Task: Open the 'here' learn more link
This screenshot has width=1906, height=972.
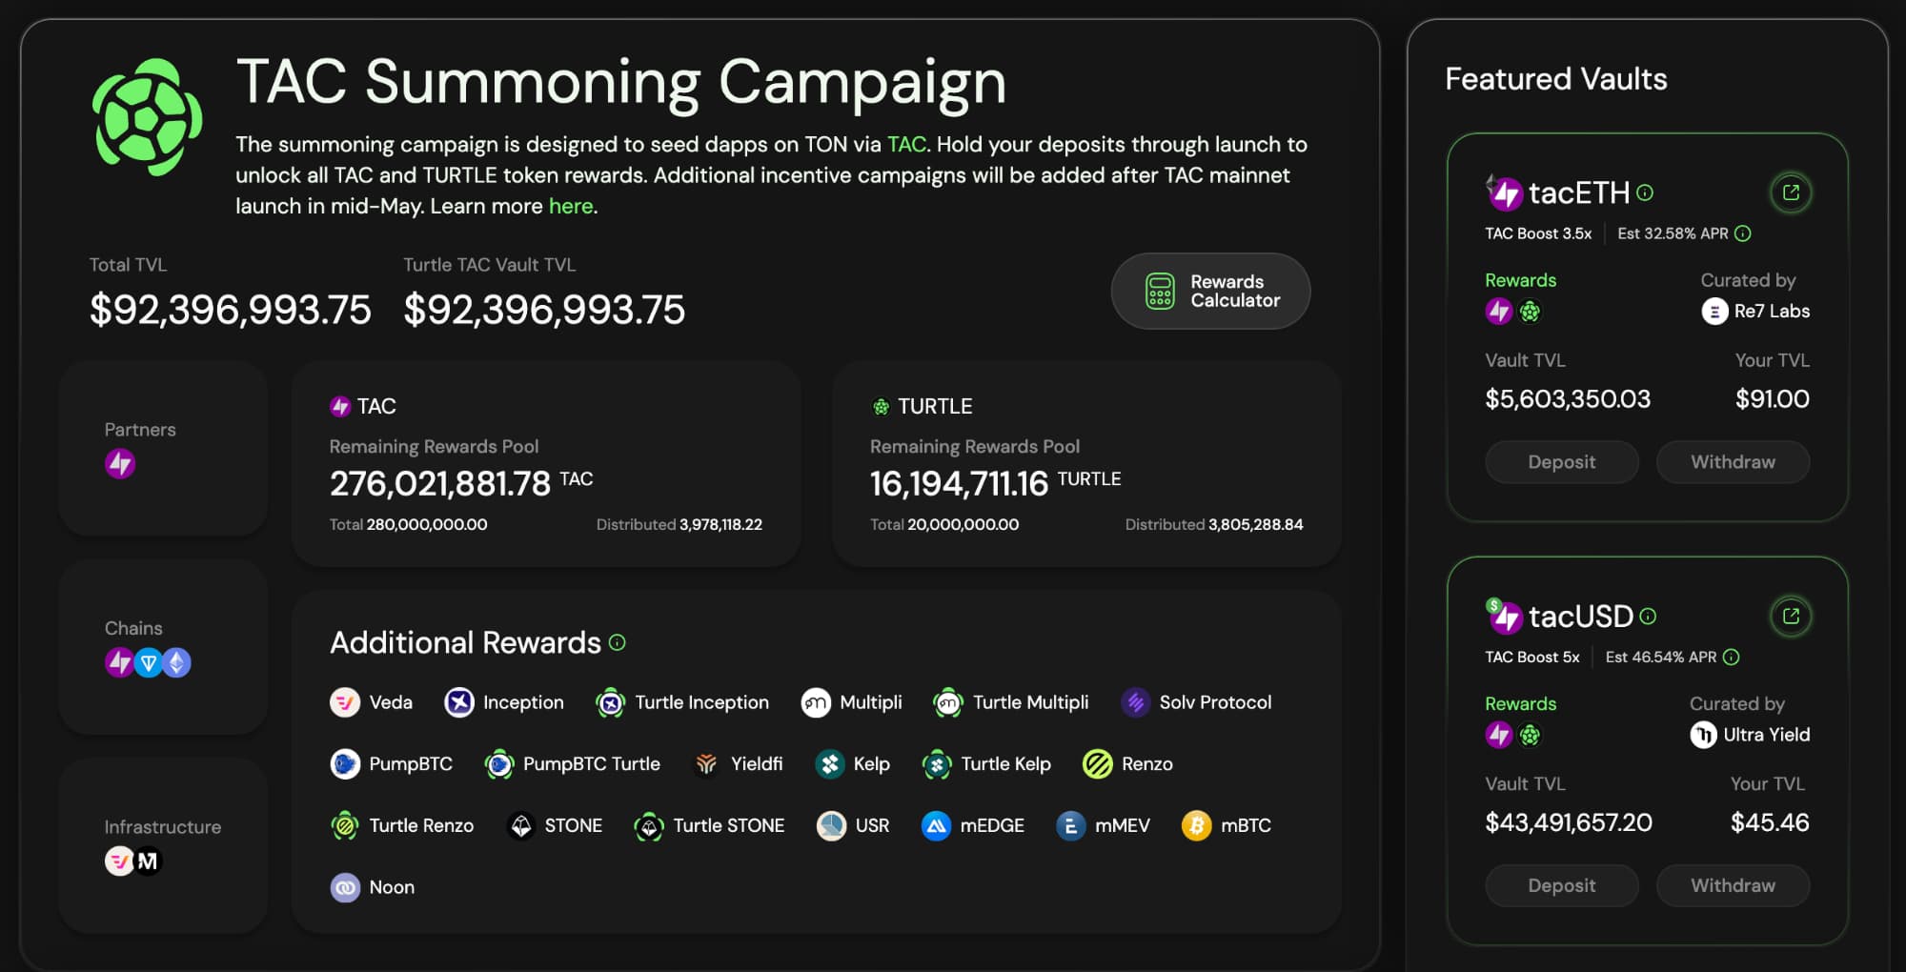Action: click(570, 206)
